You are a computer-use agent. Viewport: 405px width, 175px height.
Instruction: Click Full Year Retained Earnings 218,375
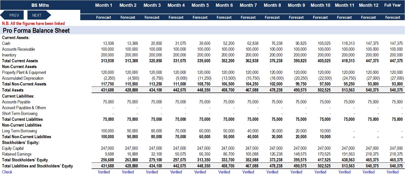pyautogui.click(x=396, y=154)
